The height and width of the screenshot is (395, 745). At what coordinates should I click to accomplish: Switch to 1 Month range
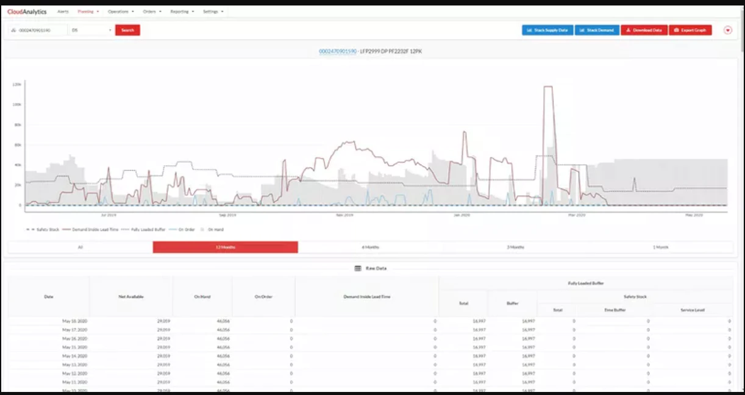click(661, 247)
